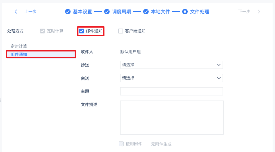Open the 抄送 dropdown
The height and width of the screenshot is (152, 275).
tap(171, 65)
